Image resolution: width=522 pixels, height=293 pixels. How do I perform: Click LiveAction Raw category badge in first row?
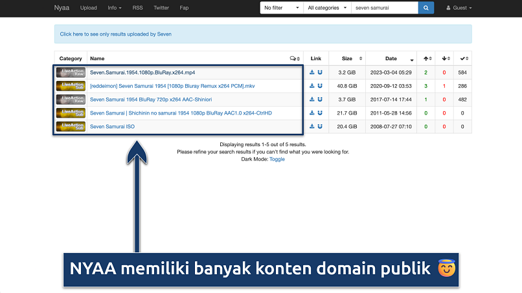tap(71, 72)
